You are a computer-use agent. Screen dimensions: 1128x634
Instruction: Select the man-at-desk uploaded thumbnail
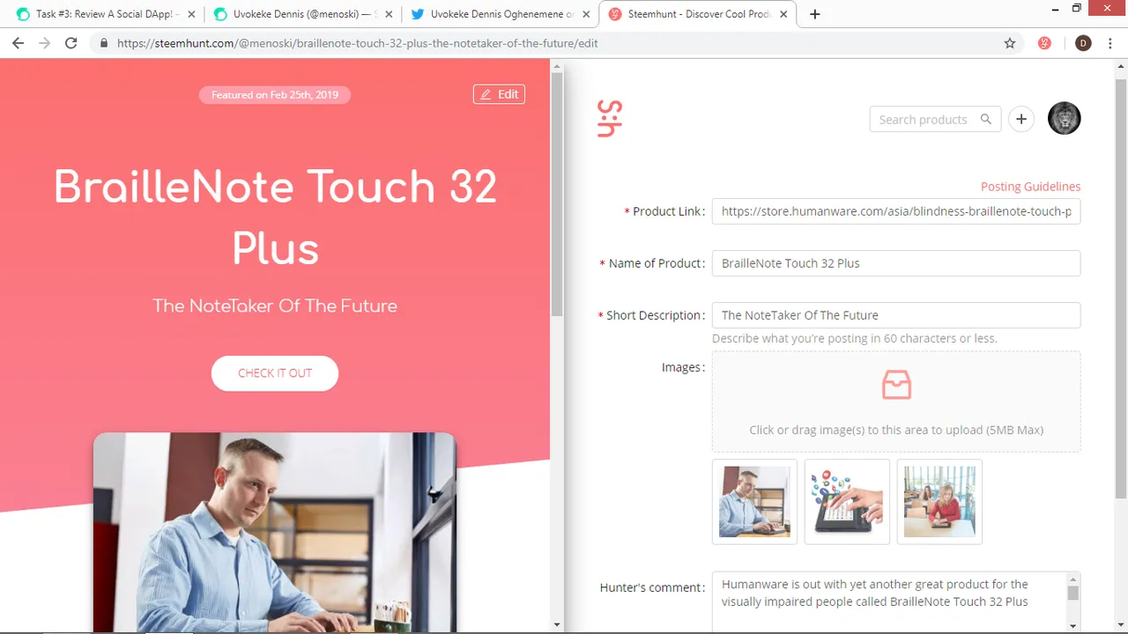(754, 502)
